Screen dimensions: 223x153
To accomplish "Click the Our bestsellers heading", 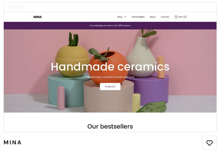I will tap(110, 126).
